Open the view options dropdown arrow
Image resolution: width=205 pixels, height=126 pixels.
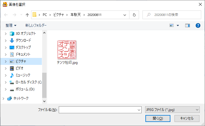[178, 25]
